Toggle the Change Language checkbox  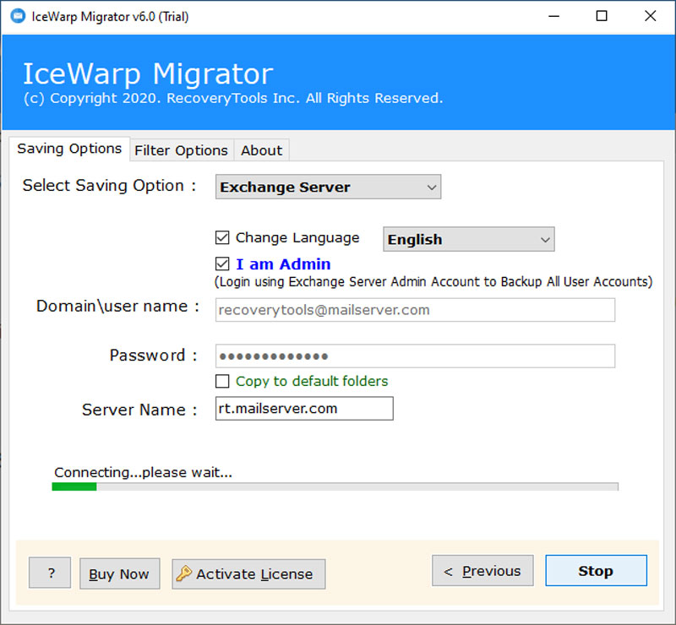pos(222,237)
